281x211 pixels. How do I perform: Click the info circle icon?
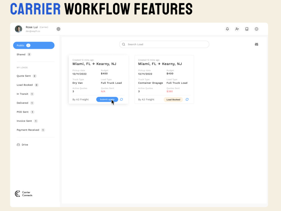(257, 29)
